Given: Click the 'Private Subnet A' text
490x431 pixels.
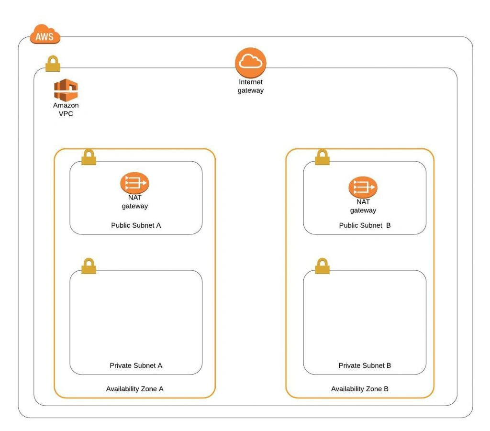Looking at the screenshot, I should 136,365.
